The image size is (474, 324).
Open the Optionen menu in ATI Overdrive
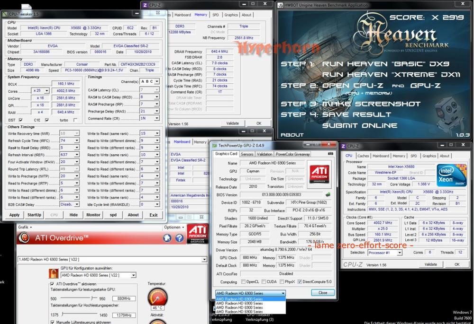tap(174, 227)
